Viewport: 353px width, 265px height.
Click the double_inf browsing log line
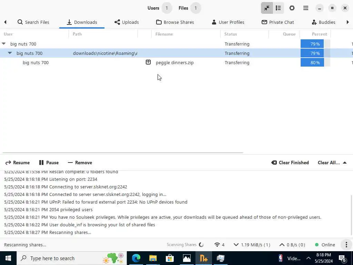click(80, 225)
